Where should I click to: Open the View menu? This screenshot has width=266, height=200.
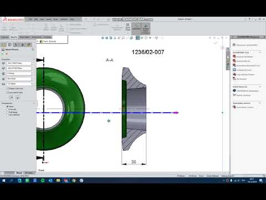pyautogui.click(x=42, y=19)
